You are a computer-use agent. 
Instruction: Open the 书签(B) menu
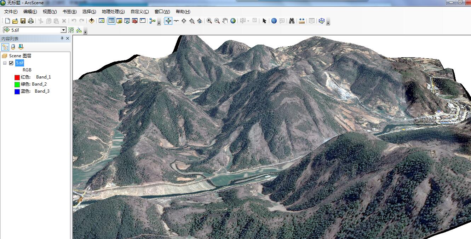pos(69,12)
